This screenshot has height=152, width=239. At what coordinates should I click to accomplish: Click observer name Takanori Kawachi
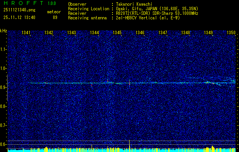(x=134, y=4)
